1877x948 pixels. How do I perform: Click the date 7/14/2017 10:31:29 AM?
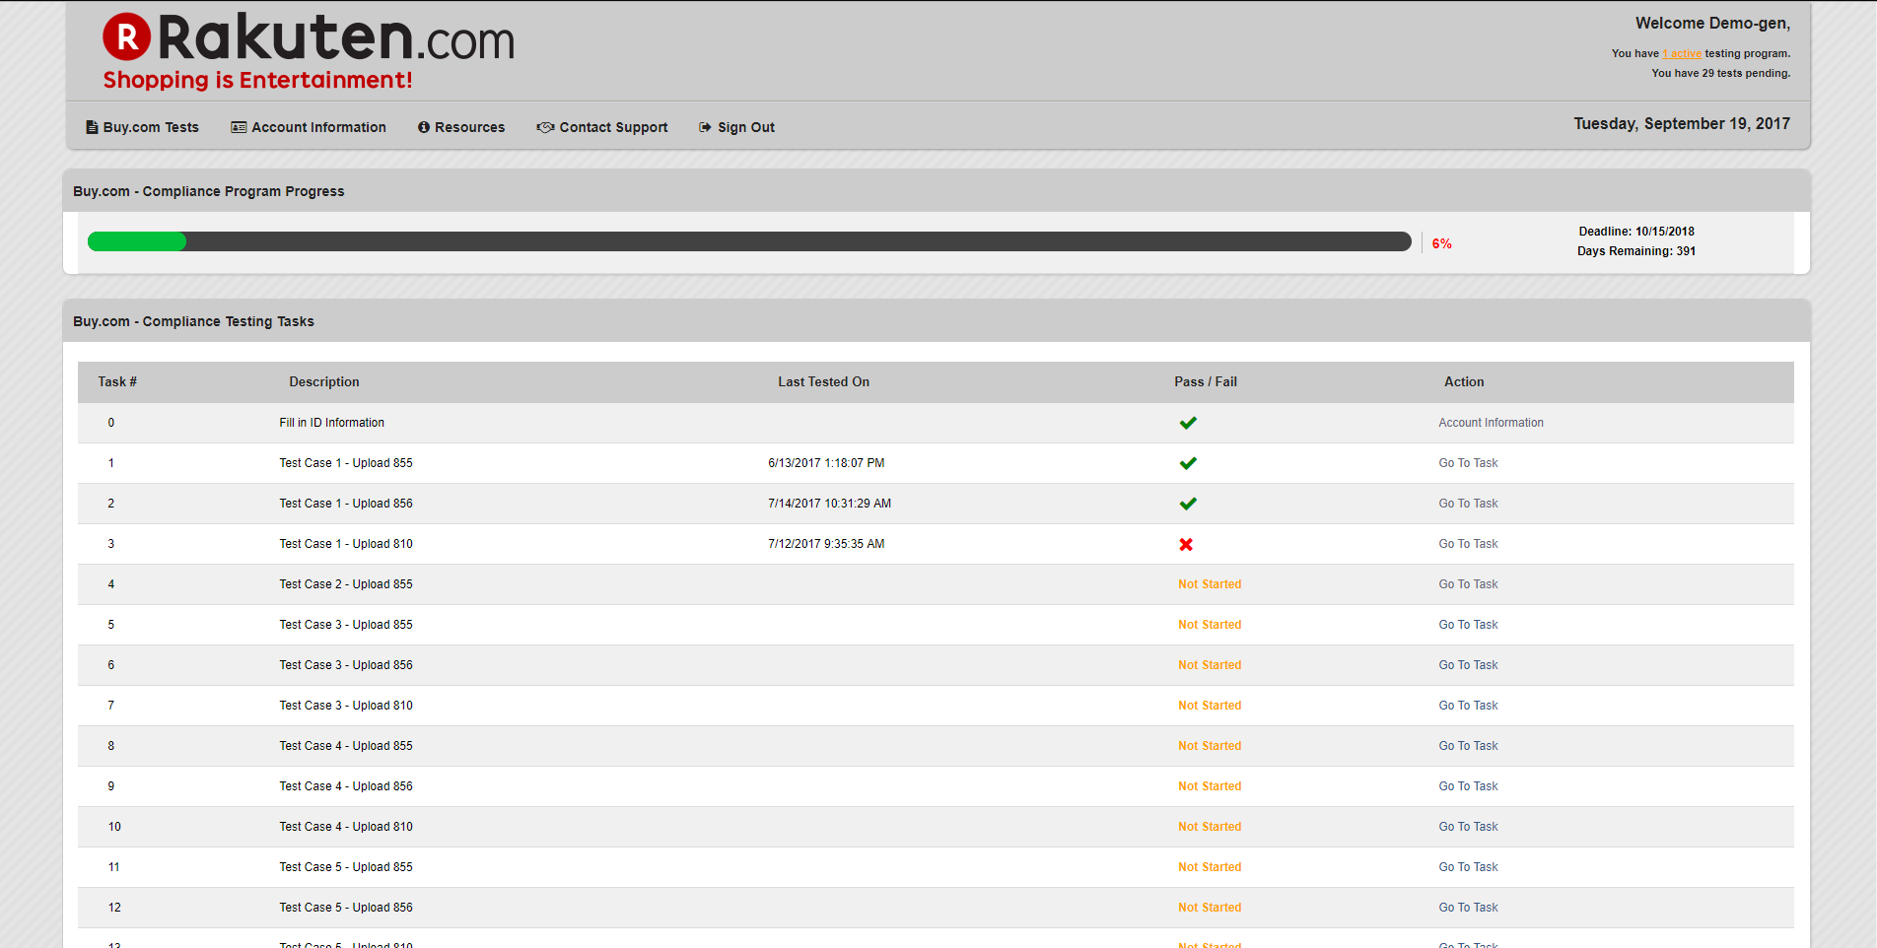(x=829, y=504)
